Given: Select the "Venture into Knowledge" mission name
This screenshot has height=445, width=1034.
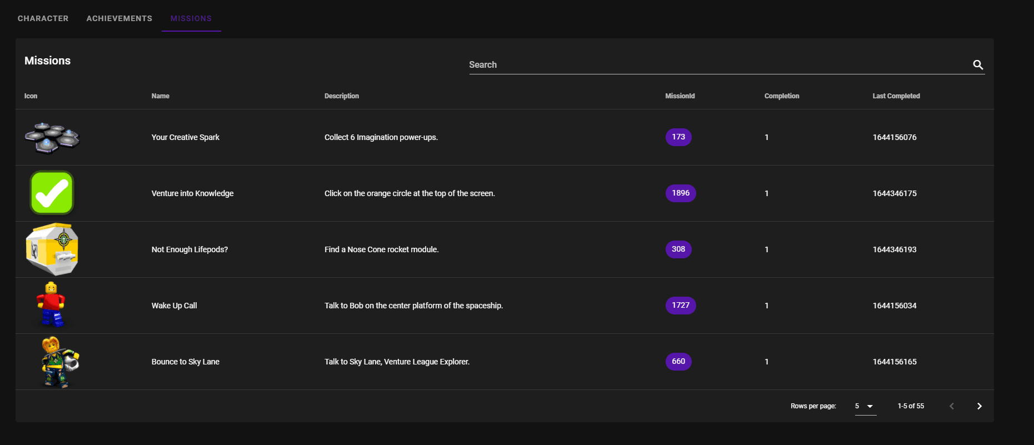Looking at the screenshot, I should [x=193, y=193].
